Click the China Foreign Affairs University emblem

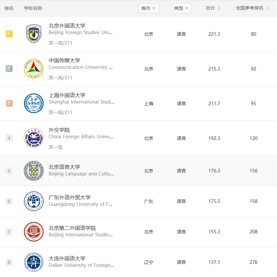(34, 138)
